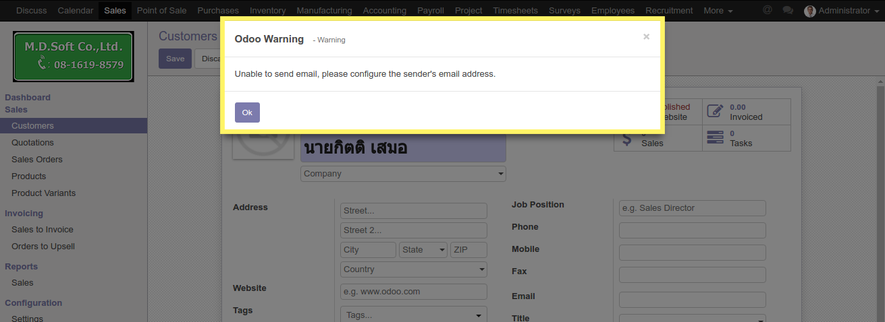Confirm the warning with Ok button
The image size is (885, 322).
coord(247,112)
